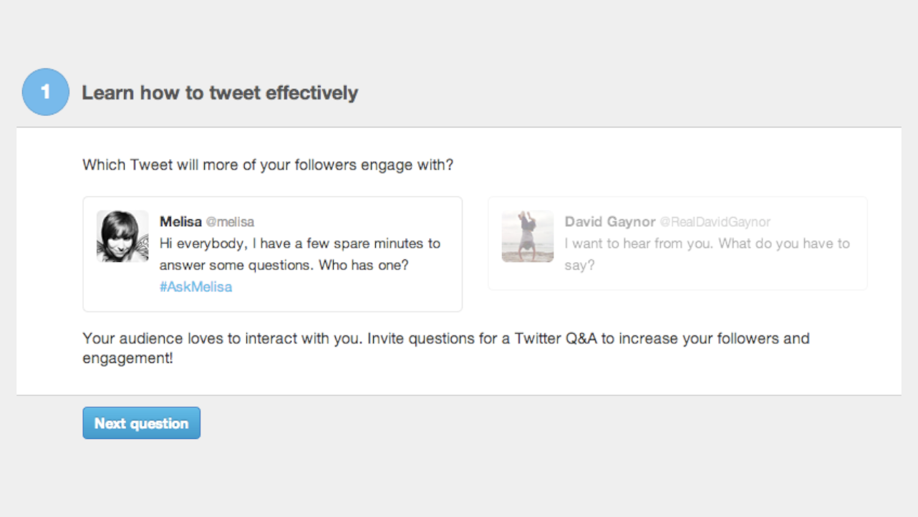This screenshot has height=517, width=918.
Task: Click David Gaynor's profile photo
Action: [x=527, y=236]
